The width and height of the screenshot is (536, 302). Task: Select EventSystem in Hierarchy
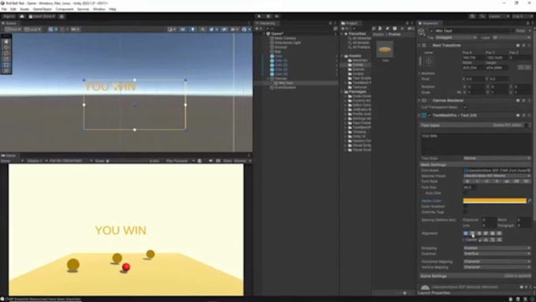click(x=285, y=88)
